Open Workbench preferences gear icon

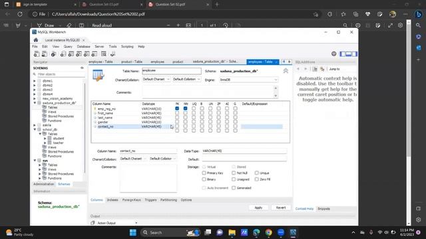coord(334,54)
